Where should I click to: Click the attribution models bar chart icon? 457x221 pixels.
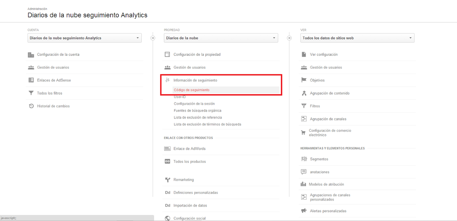pyautogui.click(x=303, y=184)
